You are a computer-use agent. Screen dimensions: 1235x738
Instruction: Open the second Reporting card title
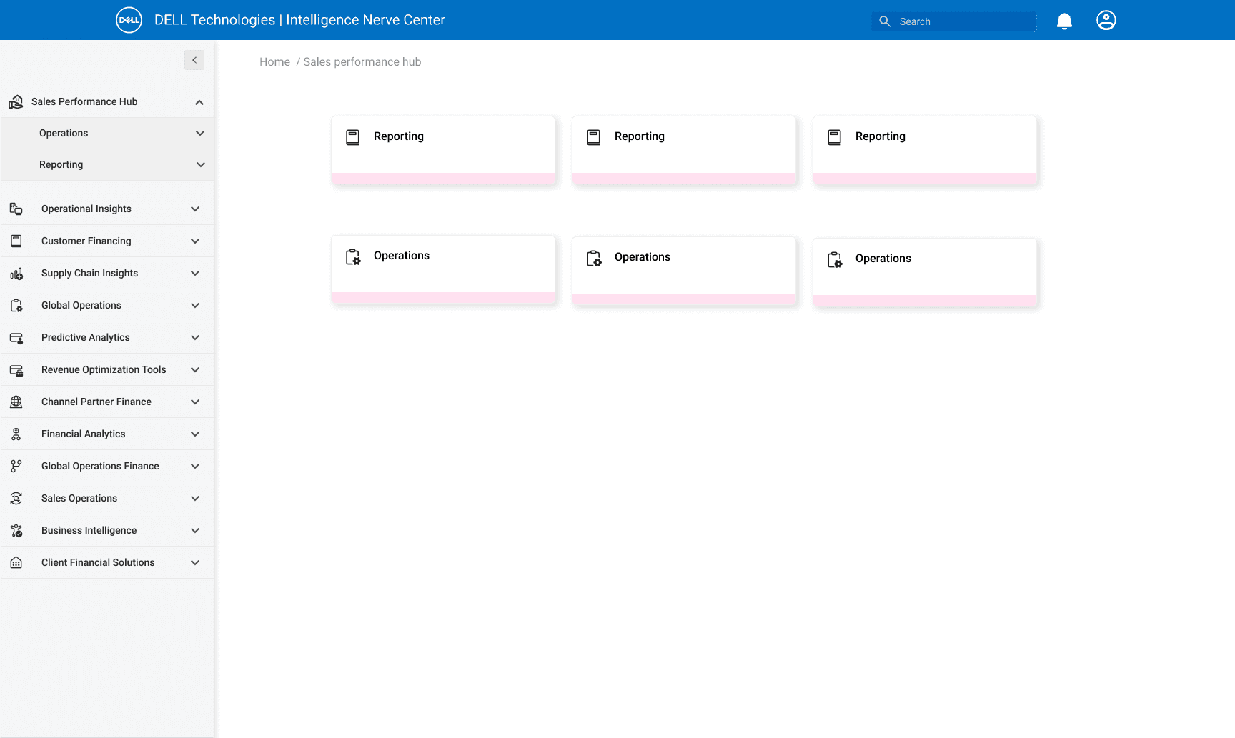[x=640, y=136]
